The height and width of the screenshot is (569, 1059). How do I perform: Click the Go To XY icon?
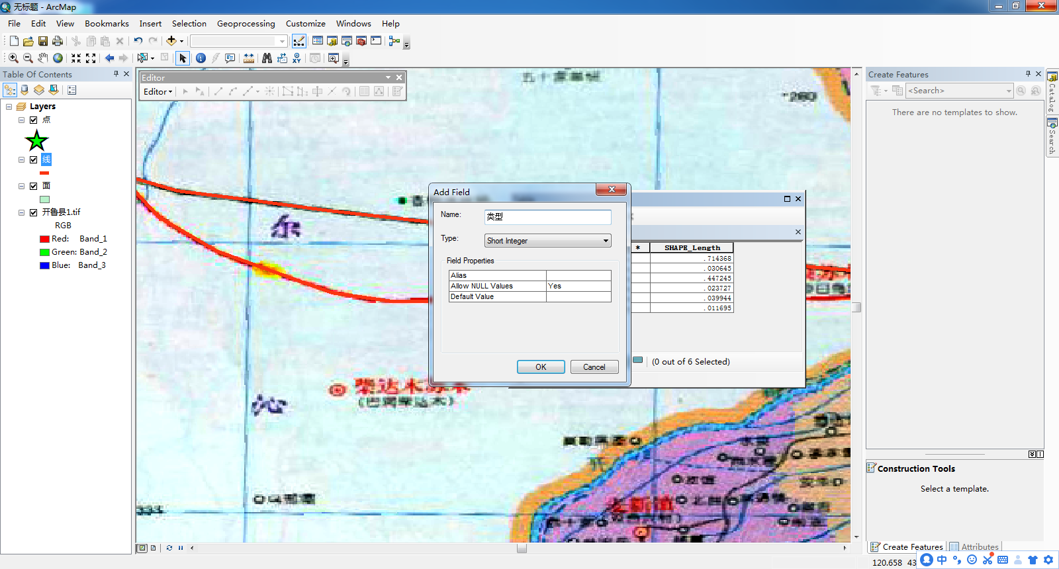point(297,58)
